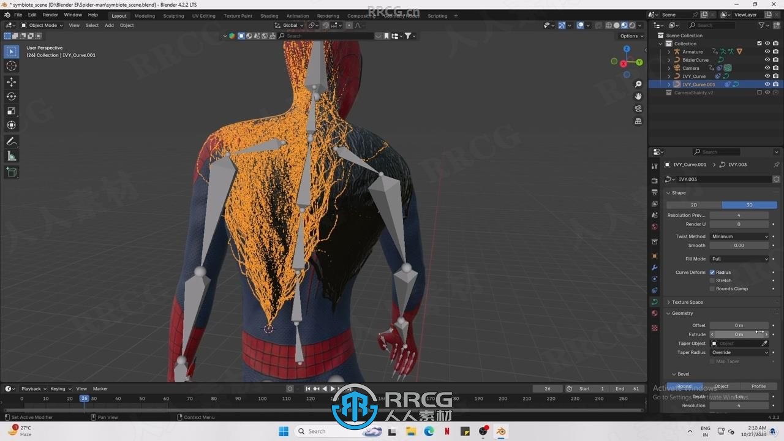
Task: Hide Armature with its eye icon
Action: 767,51
